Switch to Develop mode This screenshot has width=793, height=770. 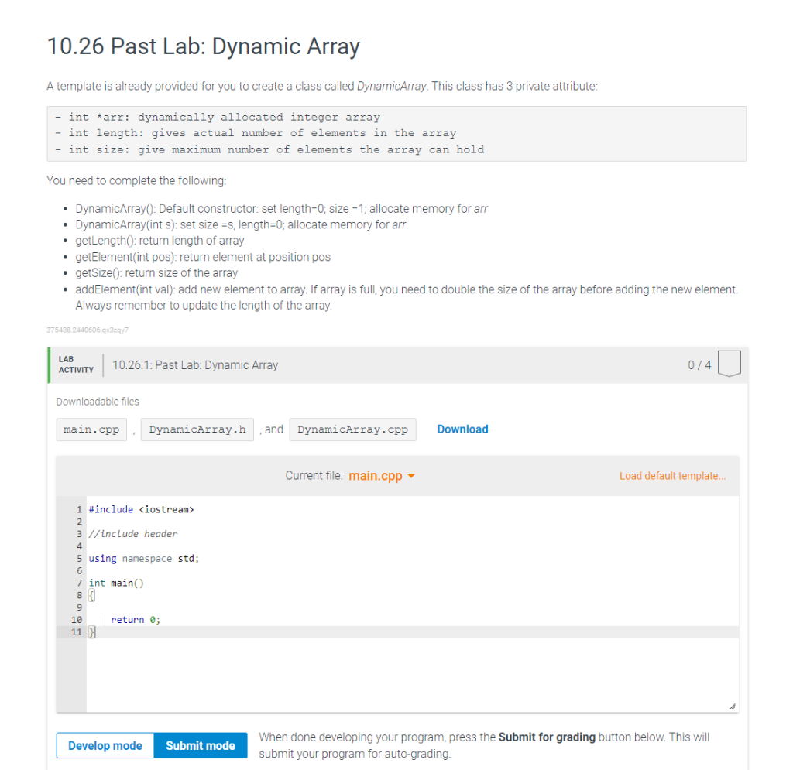(105, 745)
